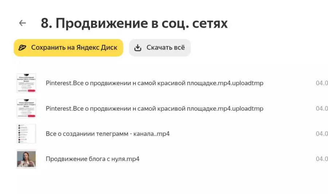Click the "Скачать всё" text label
The height and width of the screenshot is (194, 328).
click(165, 48)
